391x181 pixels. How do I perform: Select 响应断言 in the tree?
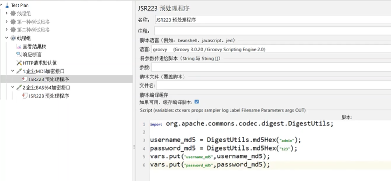click(32, 54)
